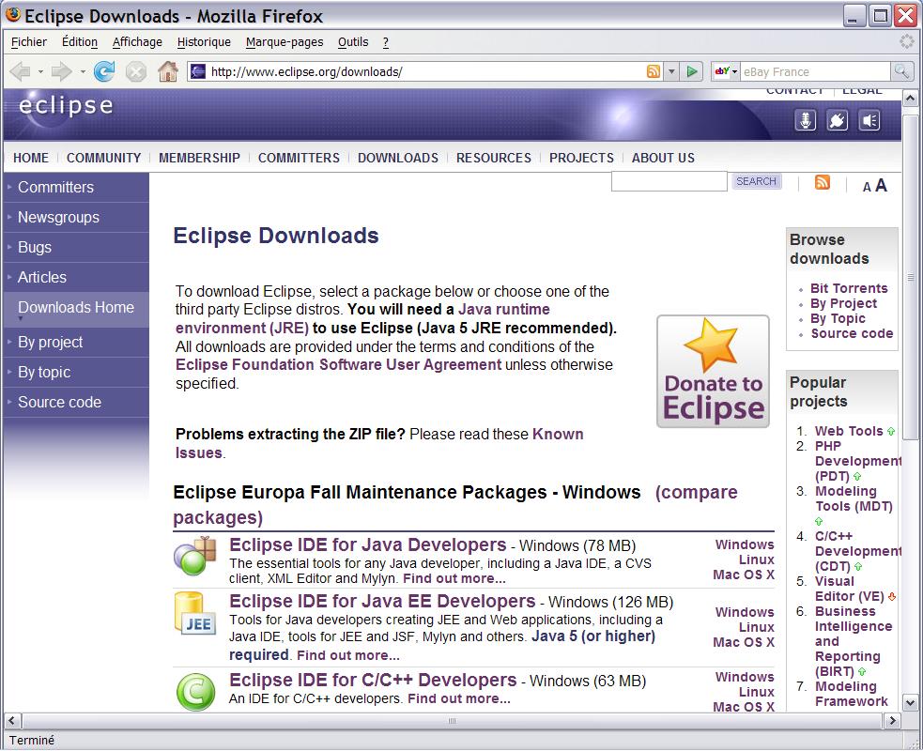Click the eclipse logo in header

[x=66, y=106]
